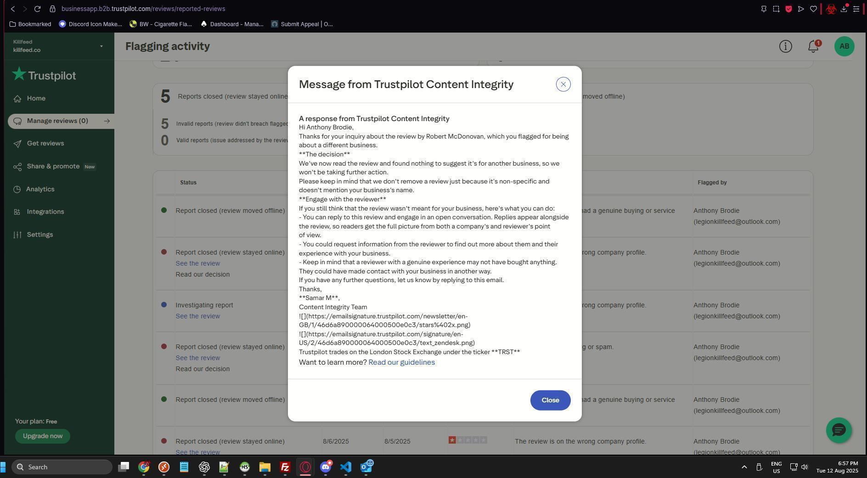Open Google Chrome from the taskbar
The width and height of the screenshot is (867, 478).
(144, 467)
